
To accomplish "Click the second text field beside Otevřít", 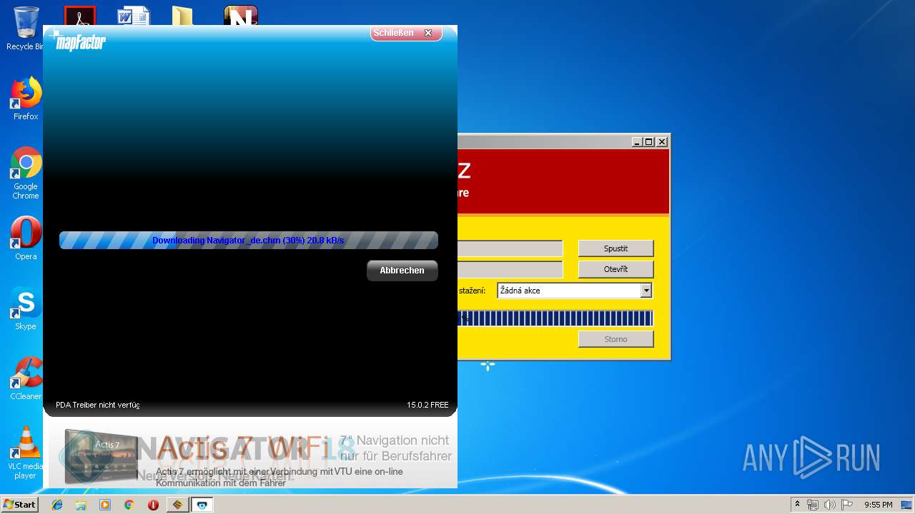I will pyautogui.click(x=510, y=269).
